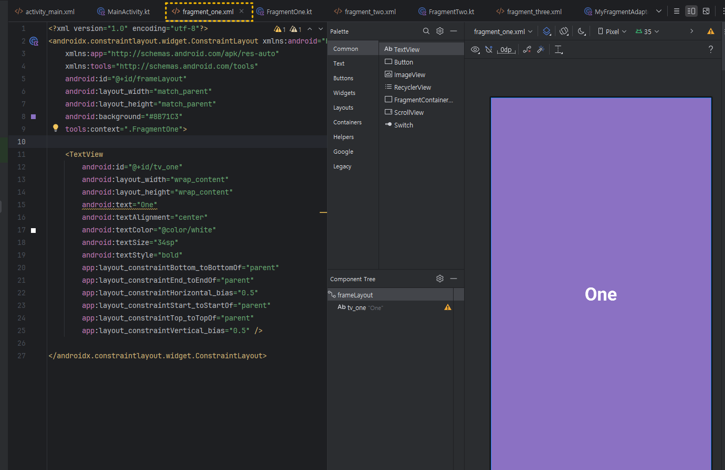The width and height of the screenshot is (725, 470).
Task: Open the design help question mark
Action: (711, 49)
